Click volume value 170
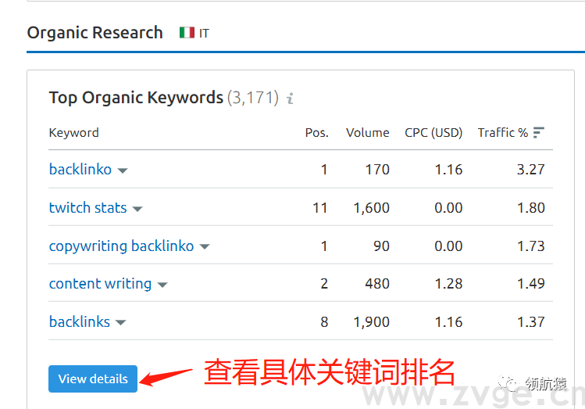 click(377, 170)
